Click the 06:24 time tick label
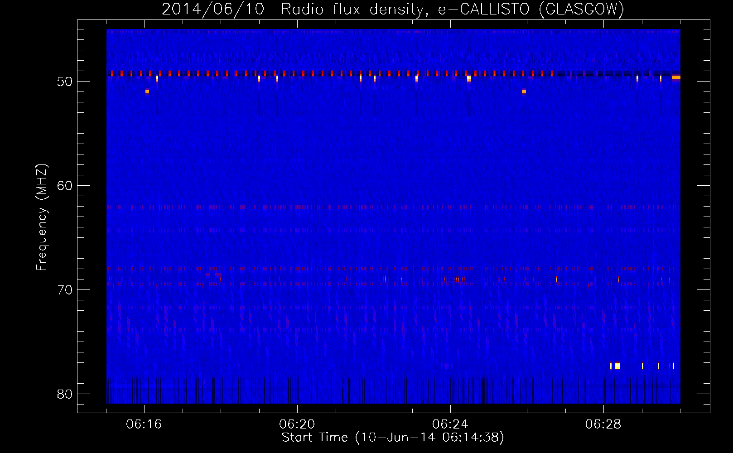 click(x=450, y=424)
